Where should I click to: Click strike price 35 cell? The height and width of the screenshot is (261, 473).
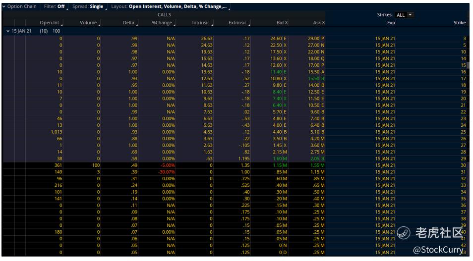[x=463, y=198]
